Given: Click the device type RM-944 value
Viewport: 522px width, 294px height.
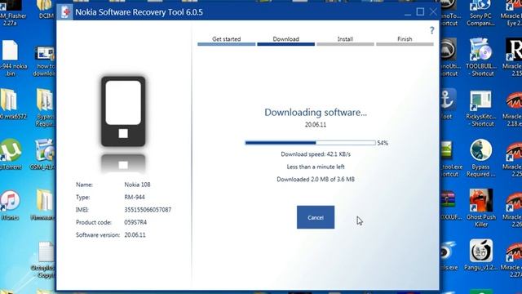Looking at the screenshot, I should (x=135, y=197).
